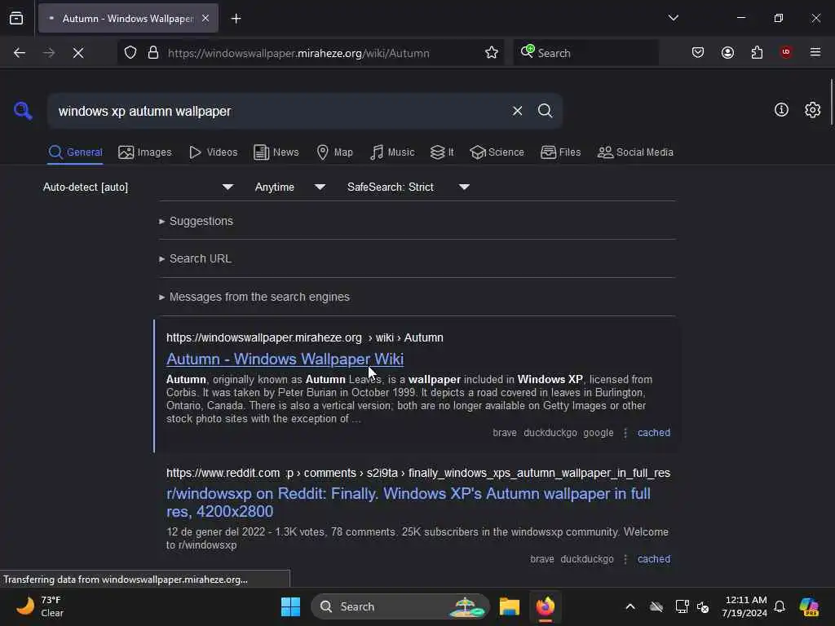This screenshot has width=835, height=626.
Task: Open Auto-detect language dropdown
Action: (139, 187)
